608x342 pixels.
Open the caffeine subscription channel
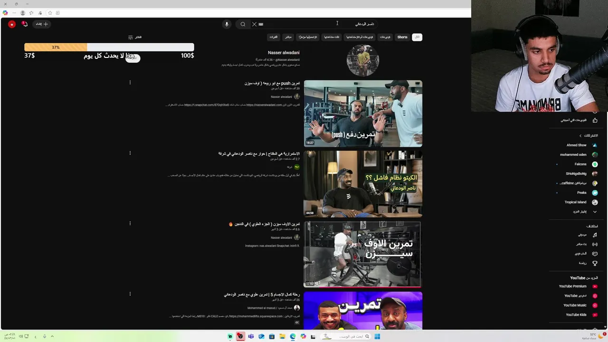click(x=579, y=183)
